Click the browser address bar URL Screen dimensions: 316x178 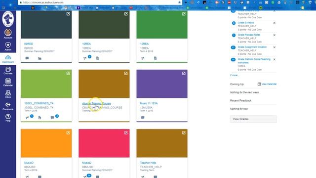click(x=43, y=2)
